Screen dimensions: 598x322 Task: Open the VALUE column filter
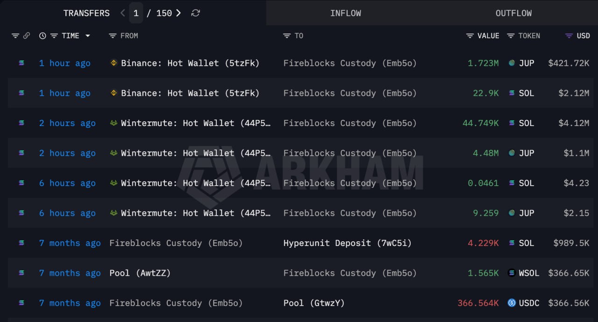coord(470,36)
